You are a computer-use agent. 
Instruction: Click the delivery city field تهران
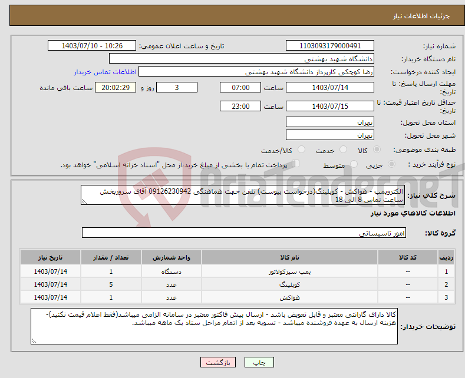coord(330,135)
